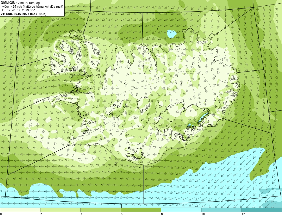Image resolution: width=282 pixels, height=216 pixels.
Task: Click the legend value label '6'
Action: click(122, 214)
